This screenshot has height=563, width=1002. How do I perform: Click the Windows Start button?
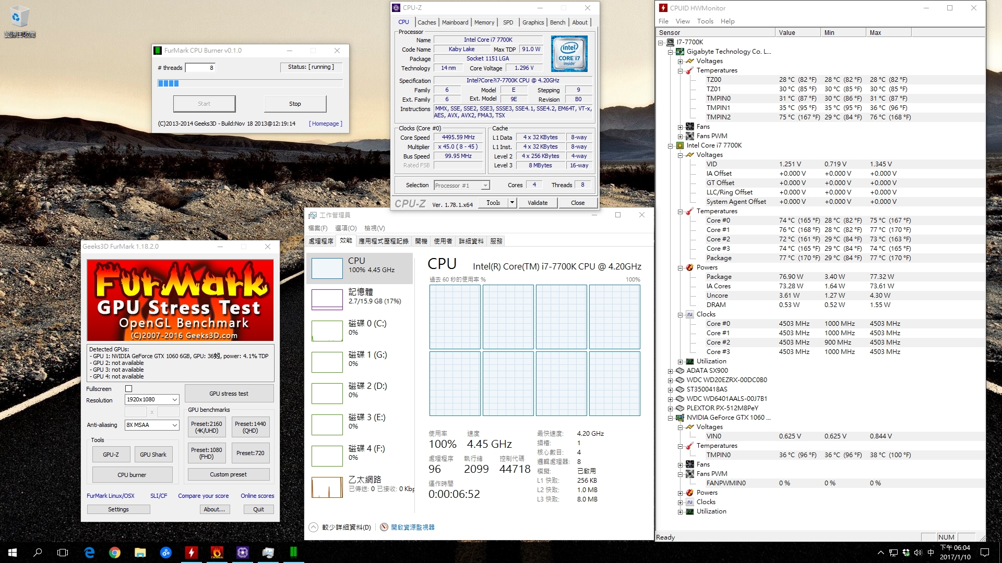pyautogui.click(x=13, y=553)
